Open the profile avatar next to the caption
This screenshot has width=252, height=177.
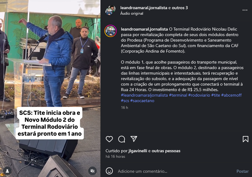111,31
